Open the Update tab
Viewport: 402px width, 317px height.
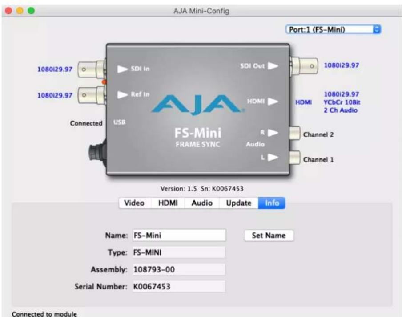239,203
